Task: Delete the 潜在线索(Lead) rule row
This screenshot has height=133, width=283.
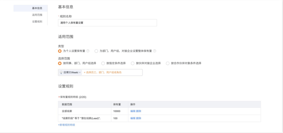Action: (139, 118)
